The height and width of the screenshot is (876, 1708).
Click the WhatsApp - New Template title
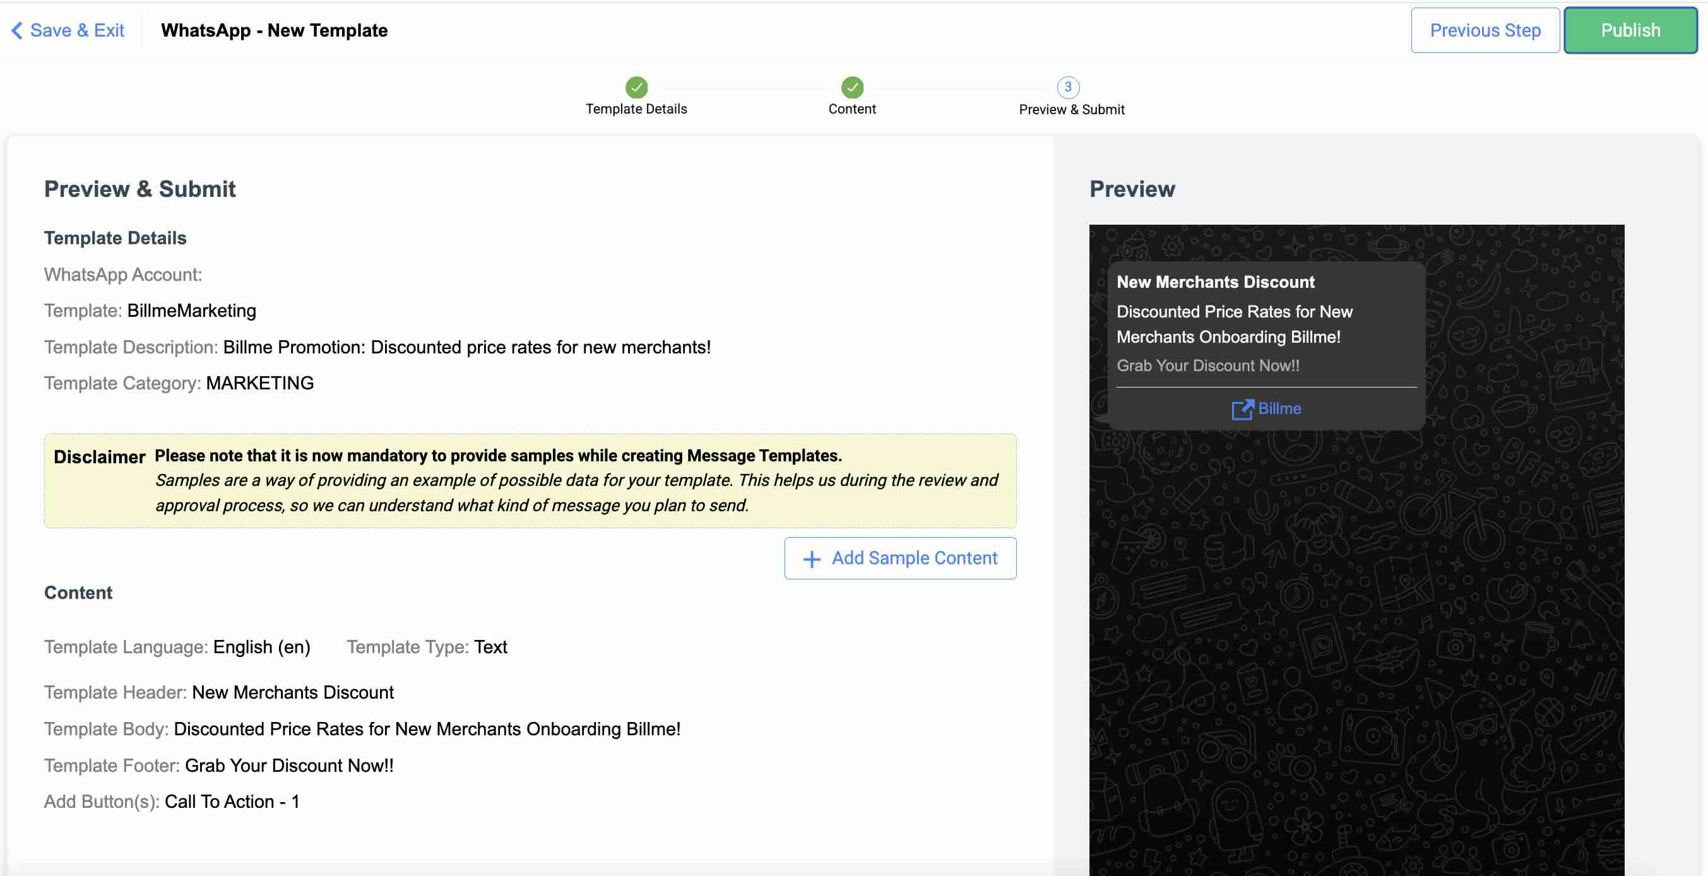click(x=274, y=30)
